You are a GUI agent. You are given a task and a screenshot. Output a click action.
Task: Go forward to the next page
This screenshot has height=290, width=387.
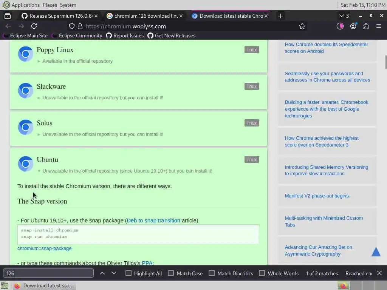21,26
